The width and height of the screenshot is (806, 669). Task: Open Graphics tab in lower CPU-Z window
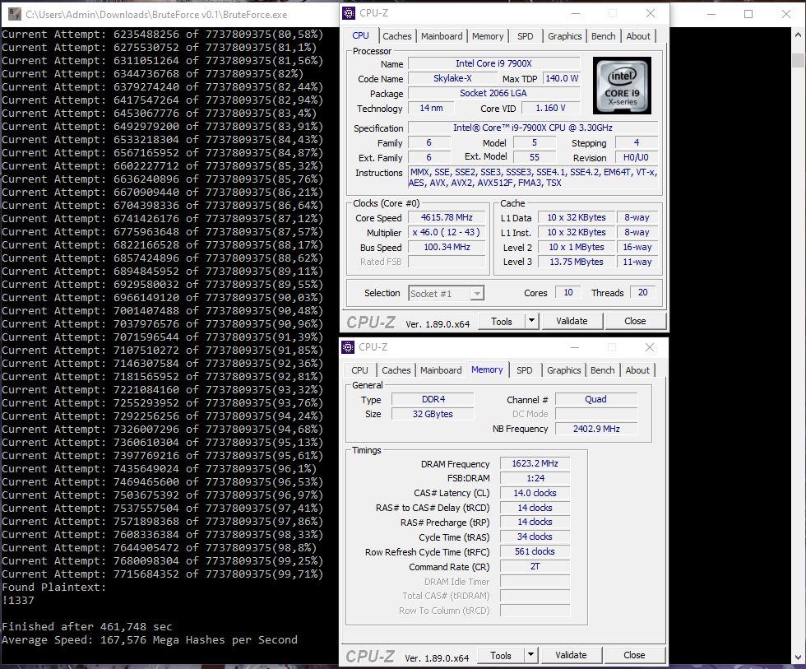[x=563, y=370]
